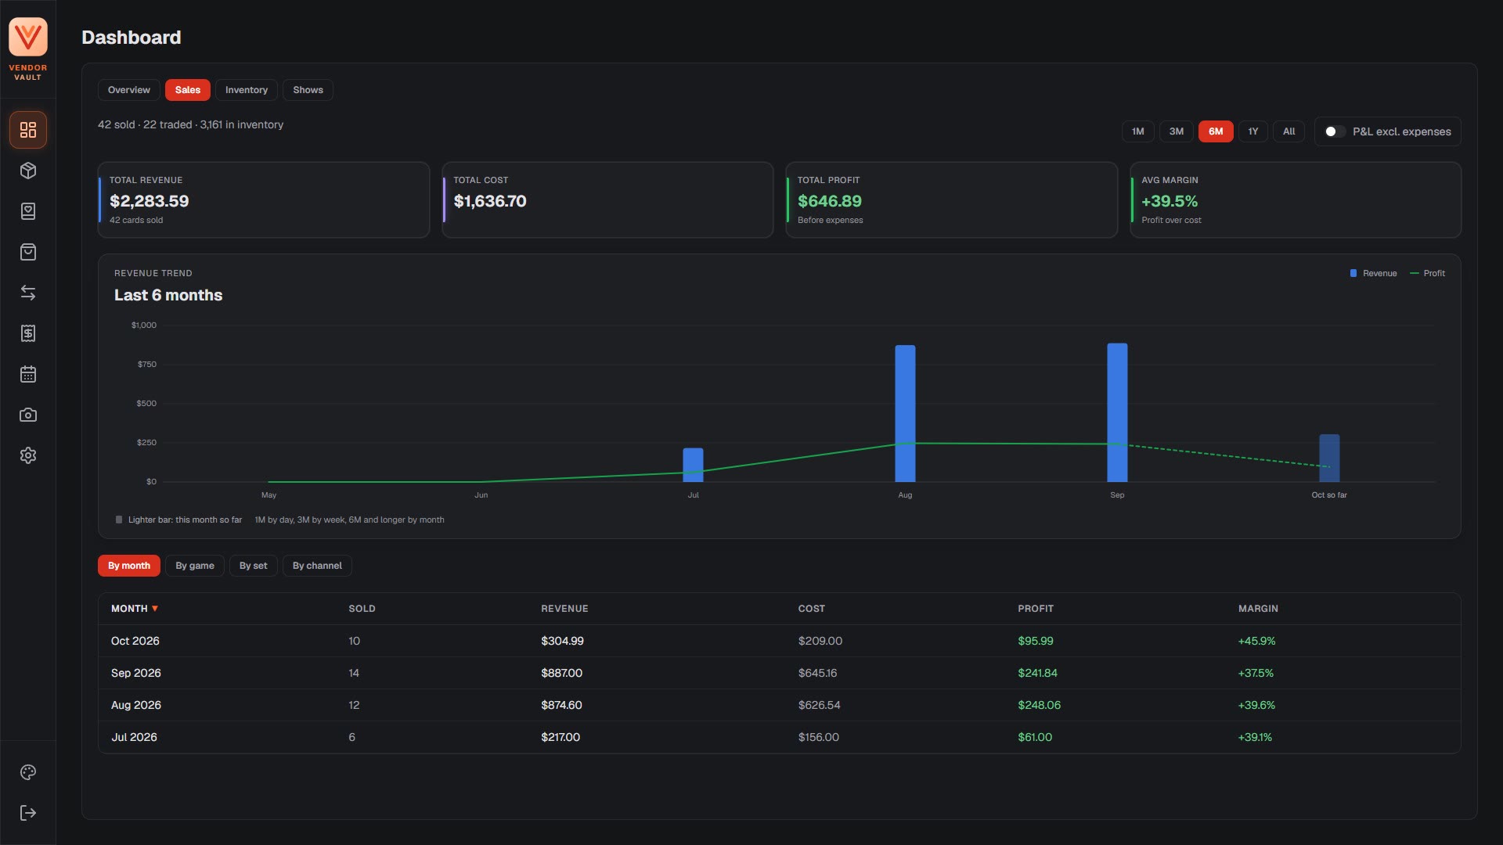Screen dimensions: 1503x845
Task: Group the table By month
Action: (x=129, y=566)
